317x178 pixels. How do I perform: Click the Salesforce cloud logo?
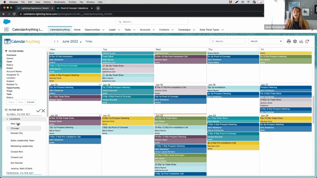coord(7,22)
